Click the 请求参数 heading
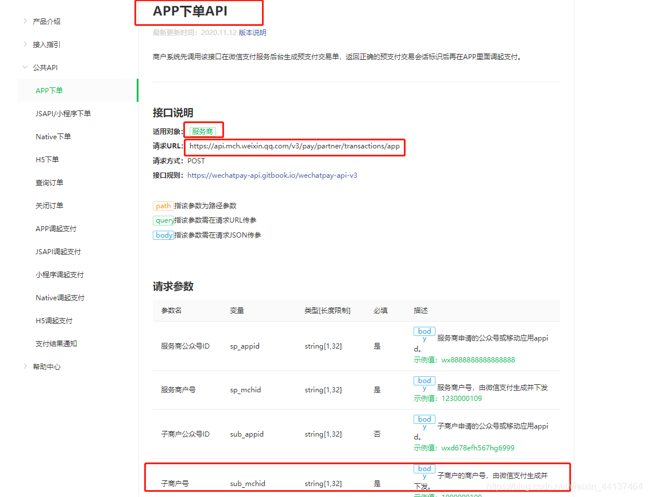The image size is (648, 497). 173,286
